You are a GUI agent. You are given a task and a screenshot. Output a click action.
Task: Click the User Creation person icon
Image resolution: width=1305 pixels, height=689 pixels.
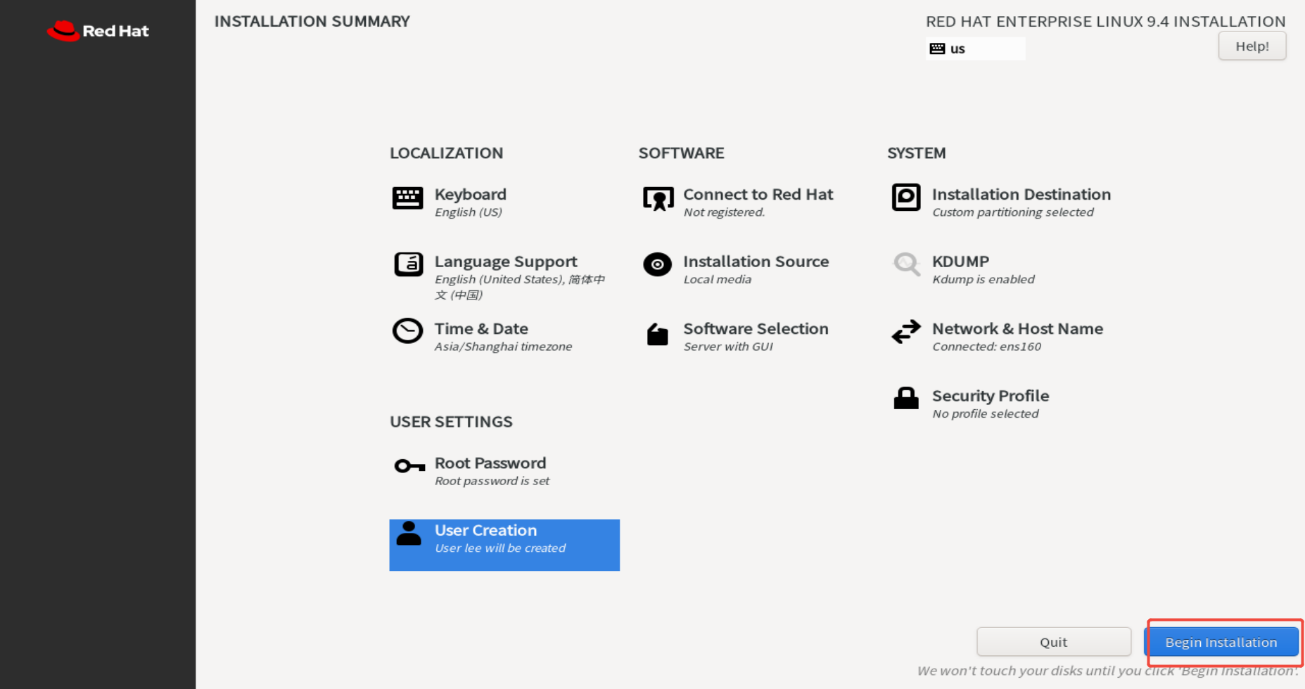pos(408,534)
